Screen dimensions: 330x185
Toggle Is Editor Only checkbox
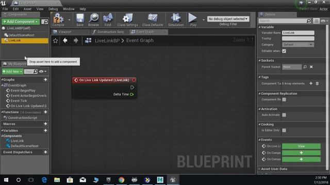click(284, 131)
